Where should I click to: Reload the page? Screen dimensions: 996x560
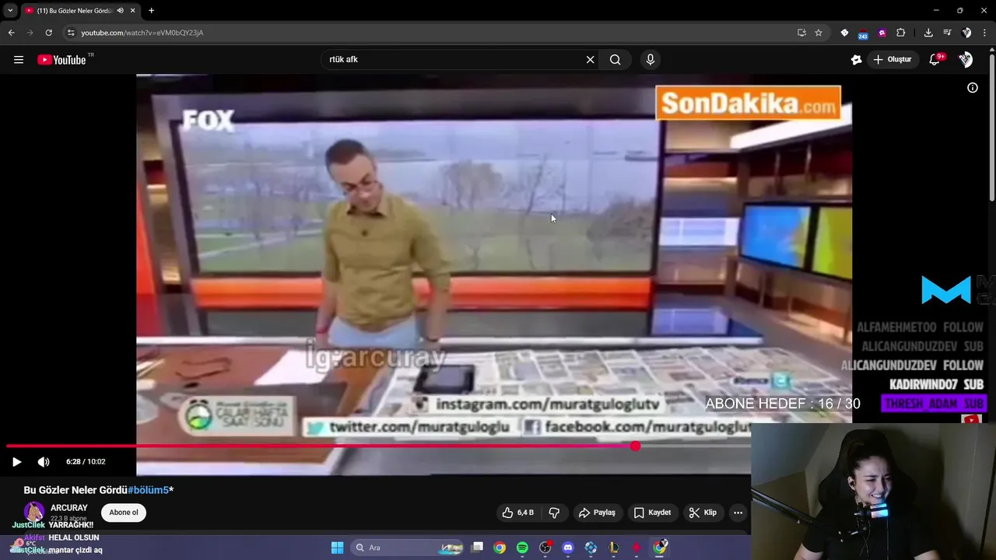click(x=48, y=33)
